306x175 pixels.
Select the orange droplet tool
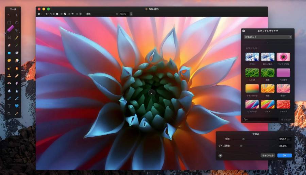(17, 68)
